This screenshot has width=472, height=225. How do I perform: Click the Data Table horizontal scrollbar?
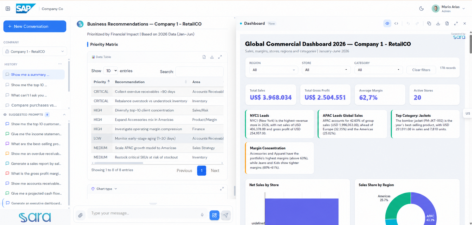119,163
